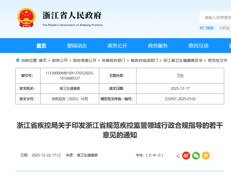Go to 规范性文件 in breadcrumb
The height and width of the screenshot is (176, 231).
click(218, 60)
